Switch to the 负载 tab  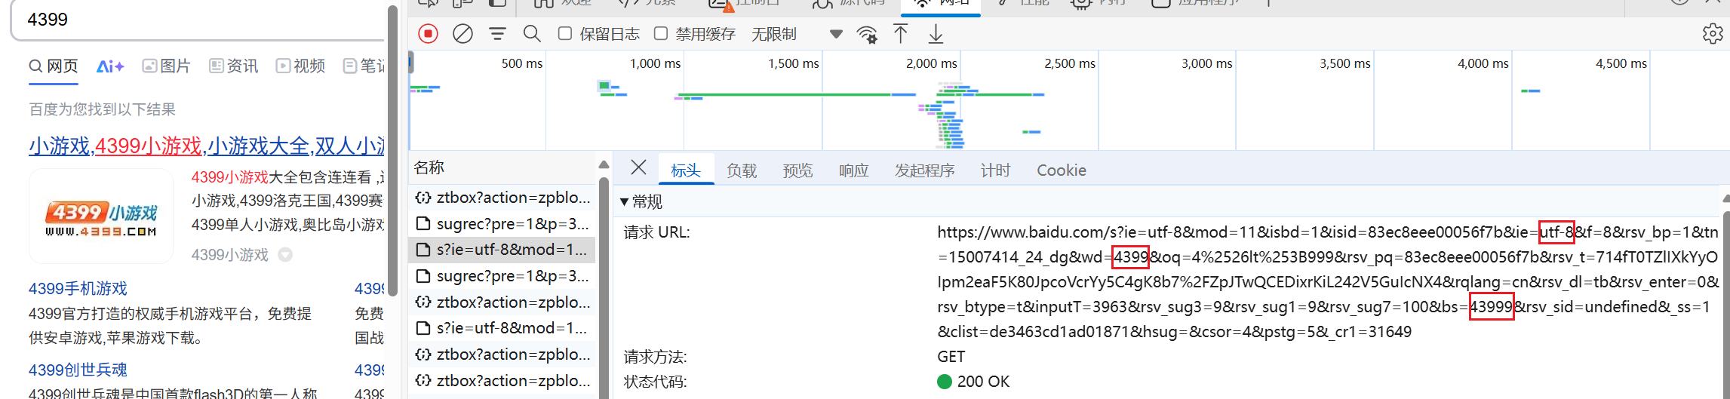click(x=742, y=170)
